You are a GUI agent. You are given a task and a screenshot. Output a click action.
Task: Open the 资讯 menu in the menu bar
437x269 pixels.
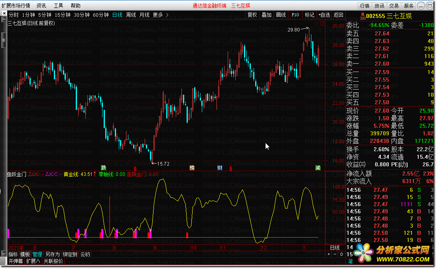(x=41, y=6)
